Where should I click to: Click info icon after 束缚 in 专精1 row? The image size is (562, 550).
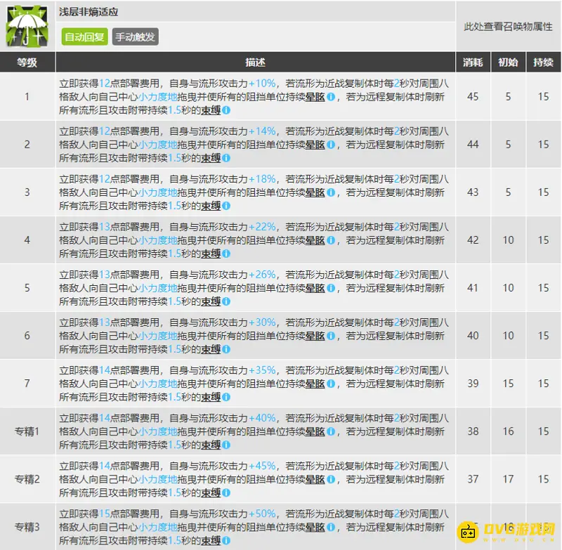226,445
